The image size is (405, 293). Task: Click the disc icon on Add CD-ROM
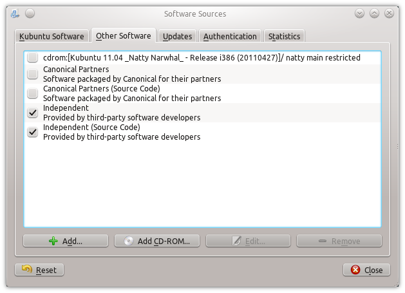coord(129,241)
